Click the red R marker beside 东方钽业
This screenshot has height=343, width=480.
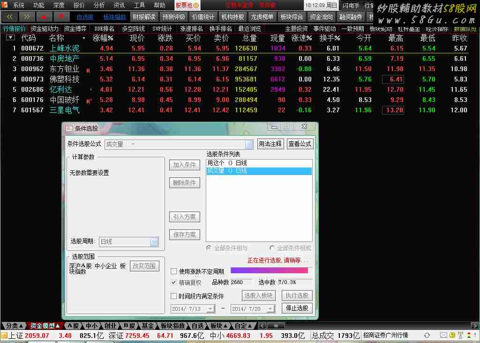(x=88, y=70)
